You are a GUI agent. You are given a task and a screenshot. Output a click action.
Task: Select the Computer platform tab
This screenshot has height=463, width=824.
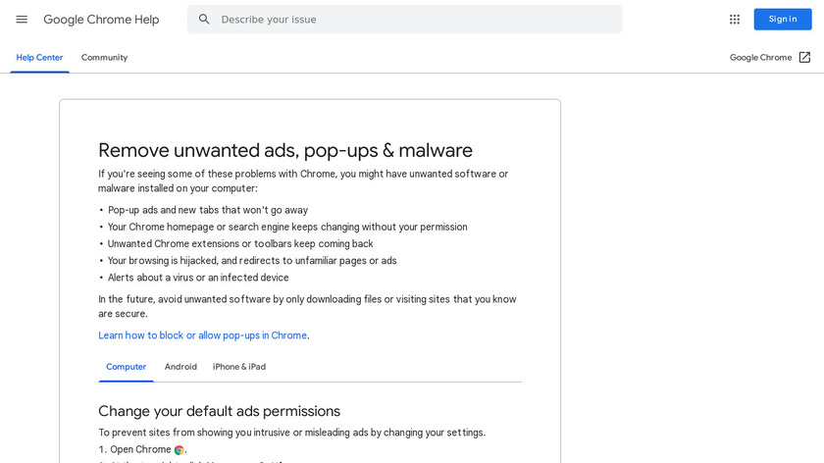[x=126, y=367]
